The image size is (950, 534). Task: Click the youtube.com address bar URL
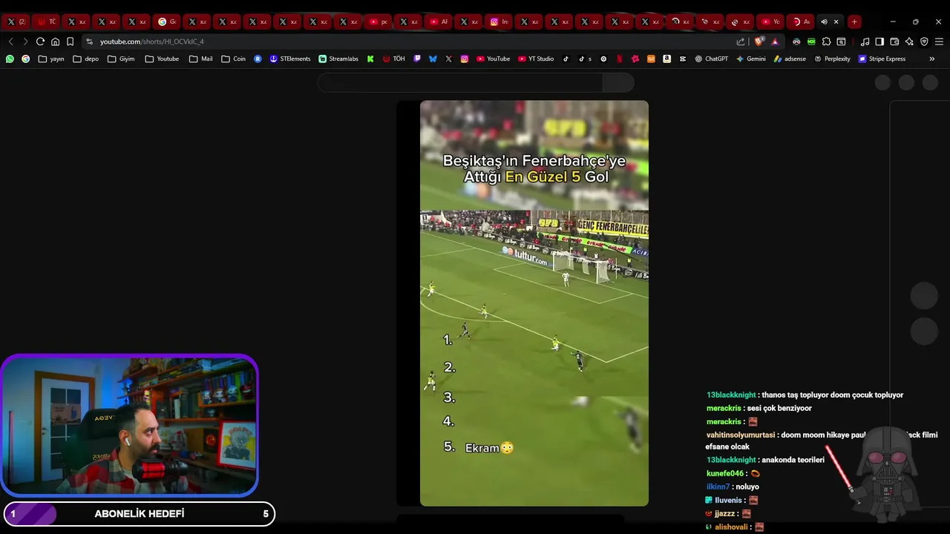point(151,42)
